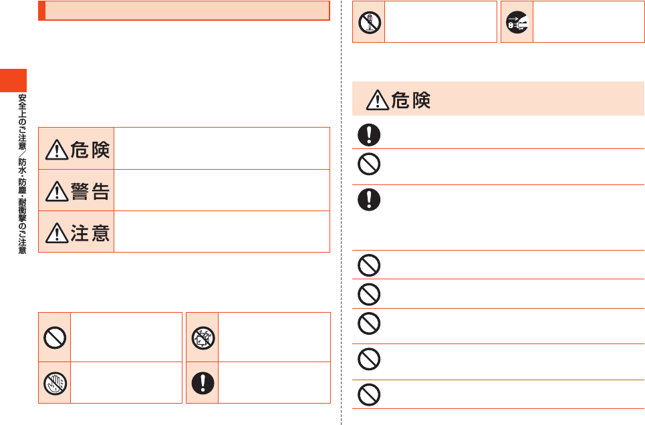Click the unplug power cord icon
Viewport: 645px width, 425px height.
pyautogui.click(x=517, y=22)
